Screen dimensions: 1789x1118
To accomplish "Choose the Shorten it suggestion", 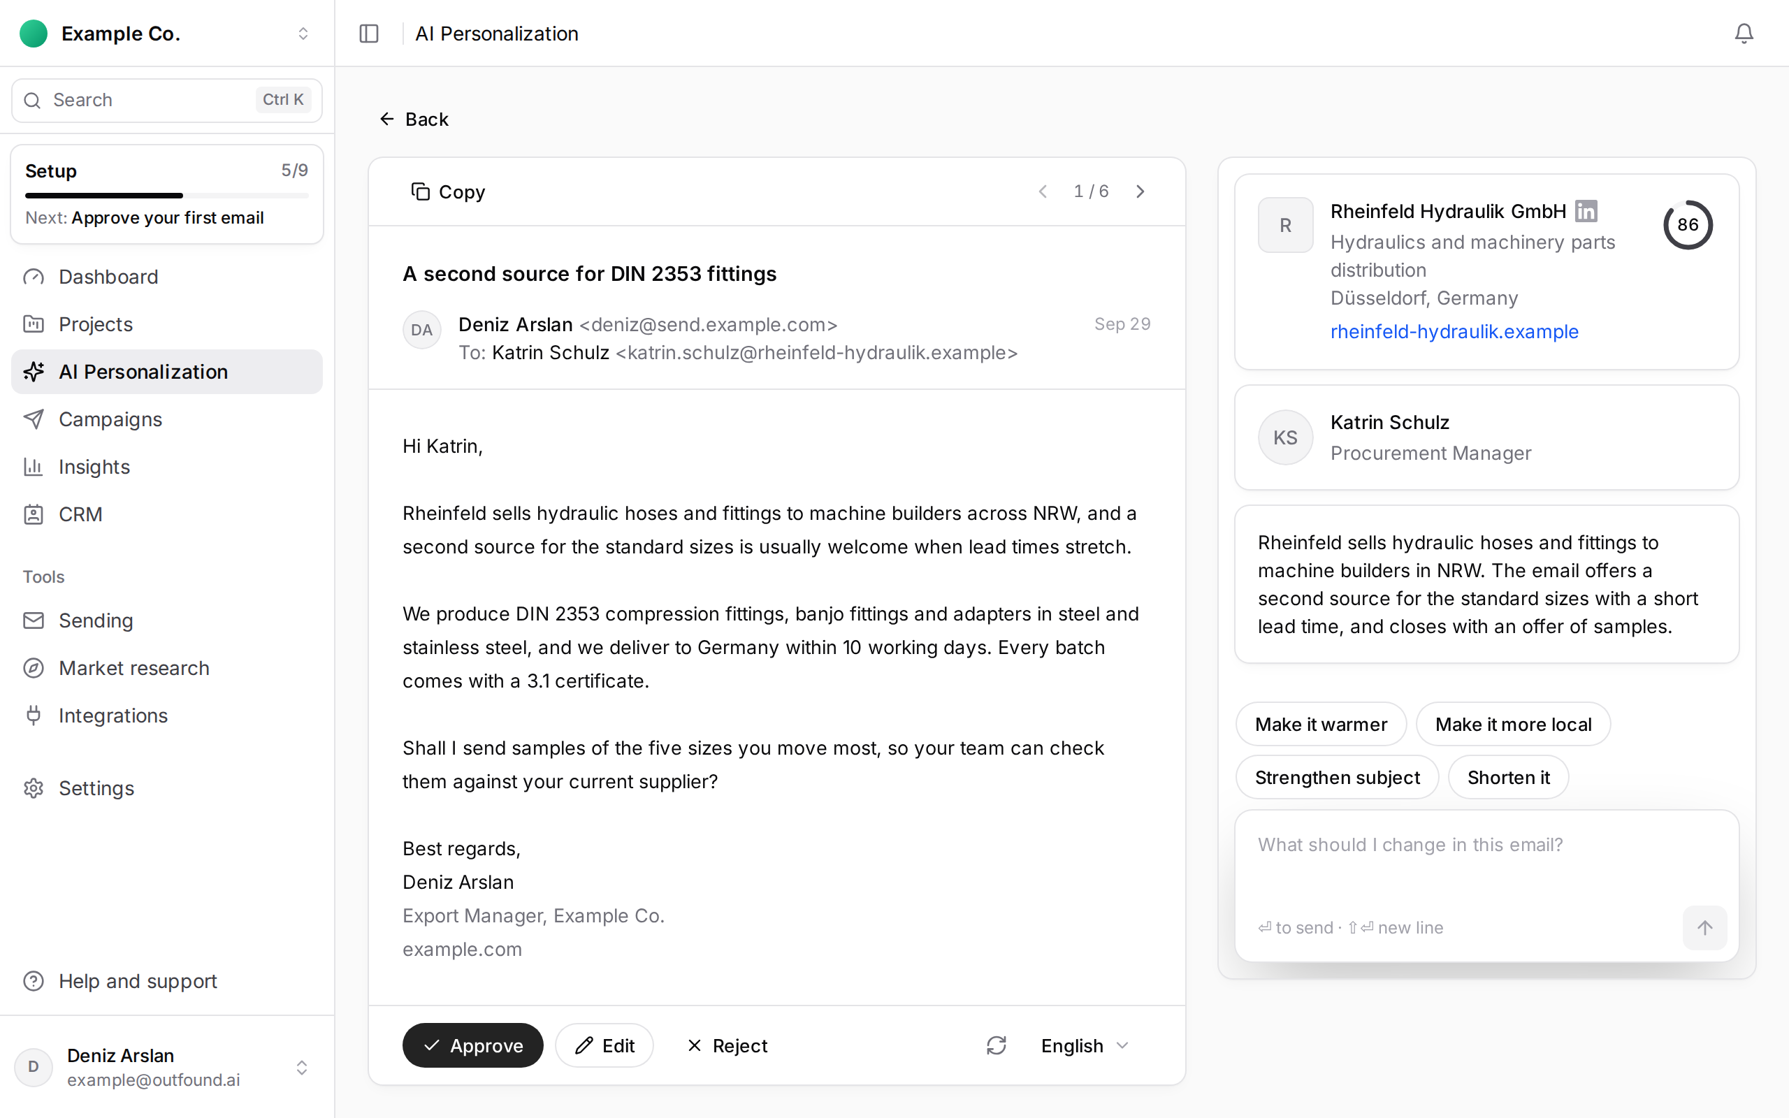I will click(1508, 777).
